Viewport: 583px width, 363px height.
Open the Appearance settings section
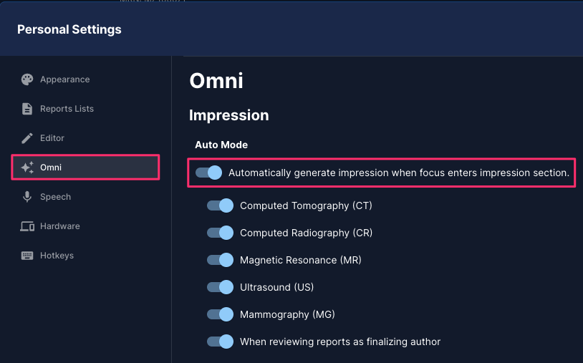coord(65,79)
